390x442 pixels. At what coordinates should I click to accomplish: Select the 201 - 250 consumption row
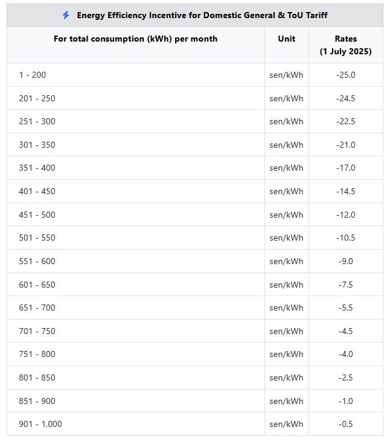(37, 98)
